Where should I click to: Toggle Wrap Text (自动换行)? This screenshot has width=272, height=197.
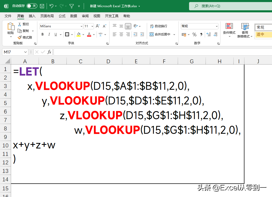(x=159, y=26)
